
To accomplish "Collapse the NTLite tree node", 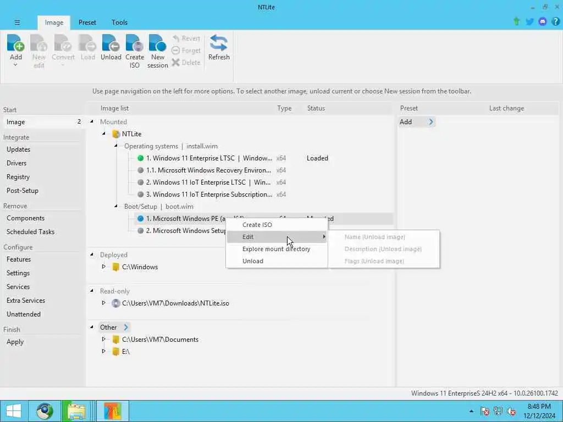I will point(104,134).
